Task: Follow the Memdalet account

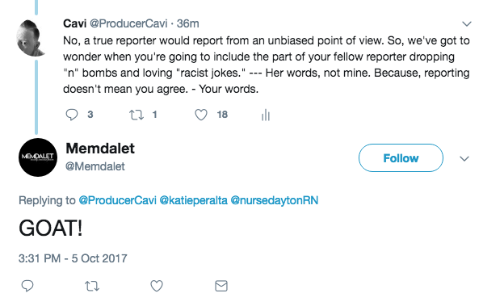Action: (401, 158)
